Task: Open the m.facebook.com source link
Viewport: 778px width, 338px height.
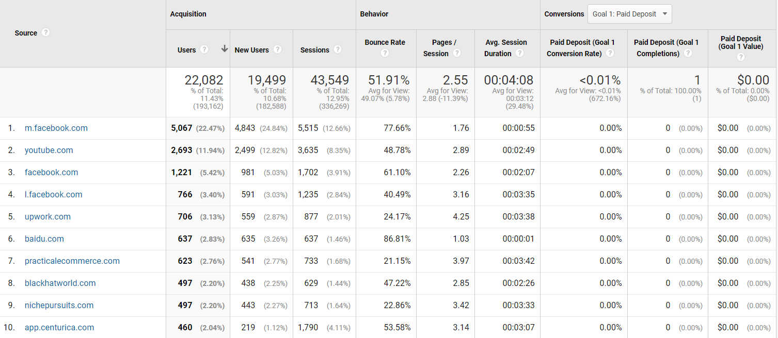Action: 56,128
